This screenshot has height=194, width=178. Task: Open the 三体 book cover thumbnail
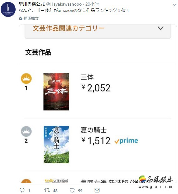(x=56, y=92)
